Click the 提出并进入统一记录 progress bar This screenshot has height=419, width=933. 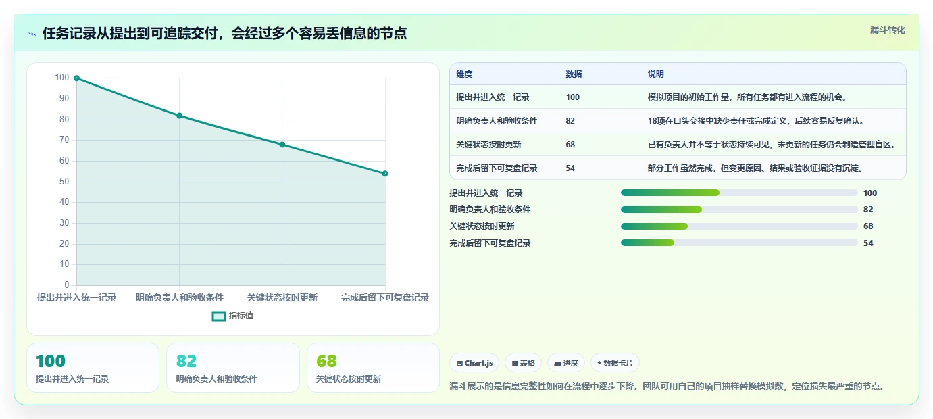point(739,193)
